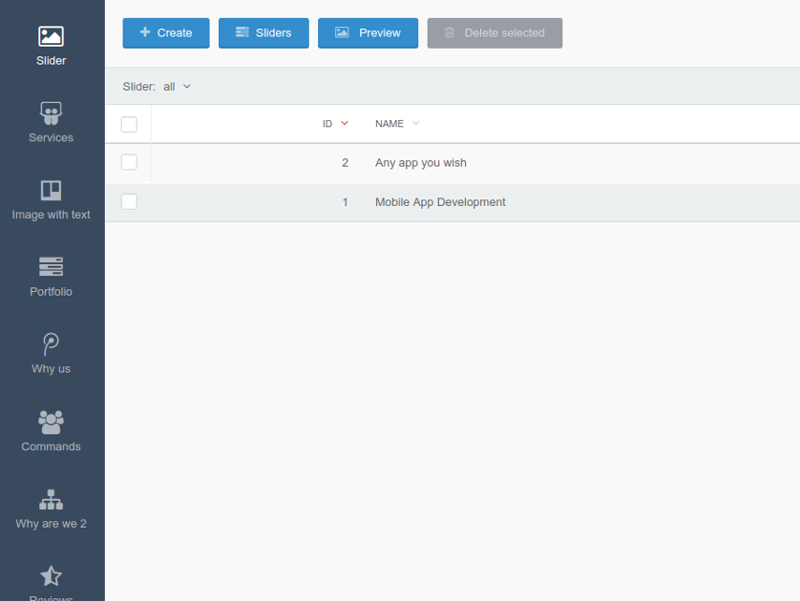800x601 pixels.
Task: Click the Image with text label
Action: tap(51, 215)
